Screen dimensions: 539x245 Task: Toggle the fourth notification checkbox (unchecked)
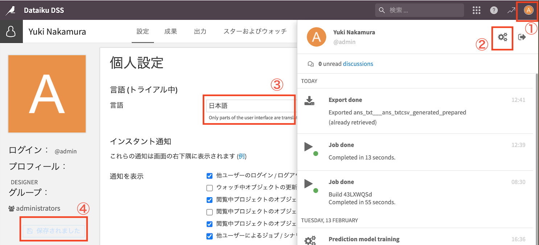pos(209,212)
